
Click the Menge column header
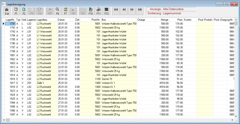click(x=162, y=20)
